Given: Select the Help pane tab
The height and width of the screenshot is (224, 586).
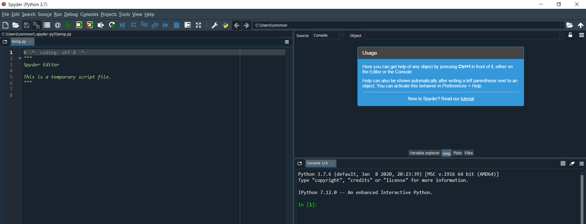Looking at the screenshot, I should click(x=446, y=153).
